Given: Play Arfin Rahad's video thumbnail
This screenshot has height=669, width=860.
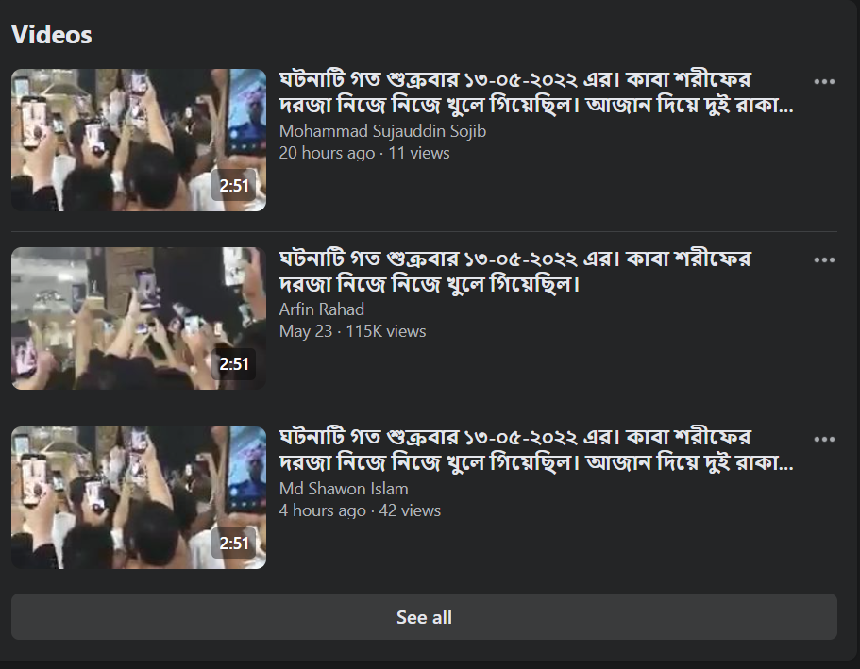Looking at the screenshot, I should tap(138, 318).
